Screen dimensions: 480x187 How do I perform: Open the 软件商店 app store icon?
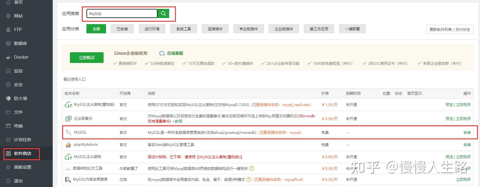pyautogui.click(x=8, y=153)
